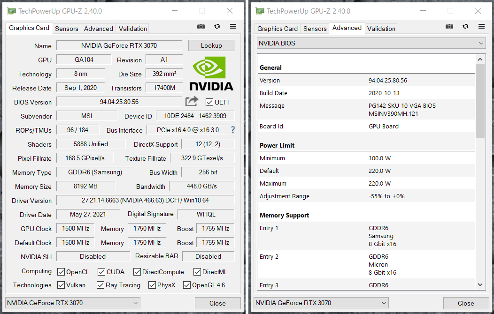Select Graphics Card tab in left window

[x=29, y=28]
